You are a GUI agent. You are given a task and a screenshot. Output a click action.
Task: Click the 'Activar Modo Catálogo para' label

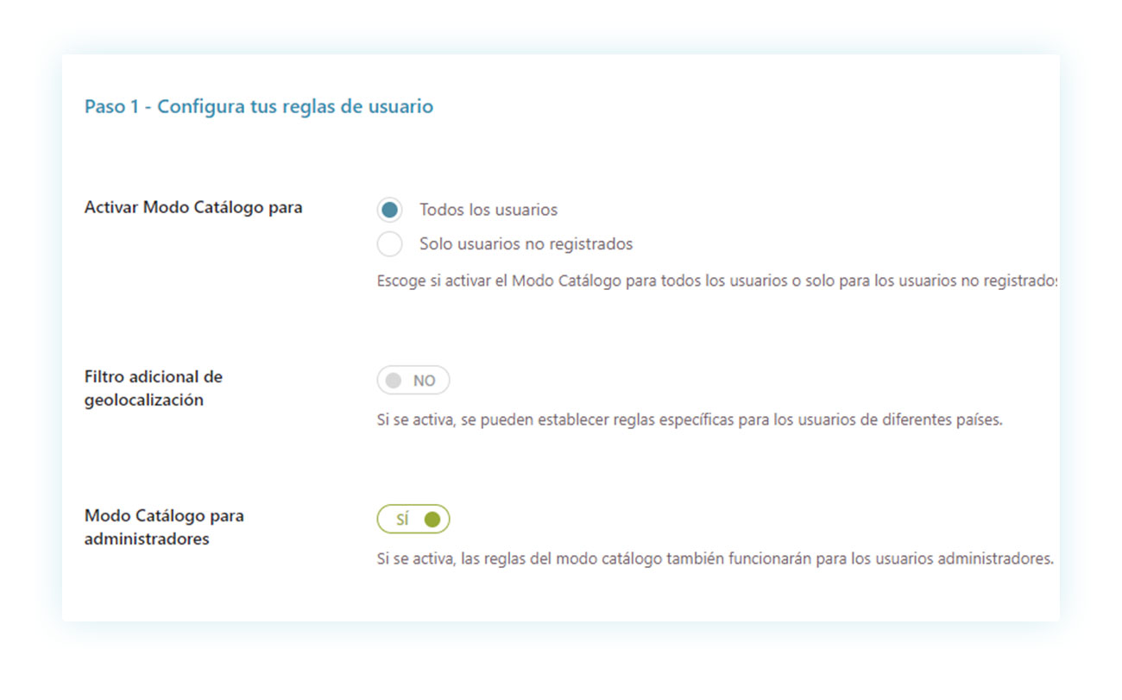pos(193,208)
